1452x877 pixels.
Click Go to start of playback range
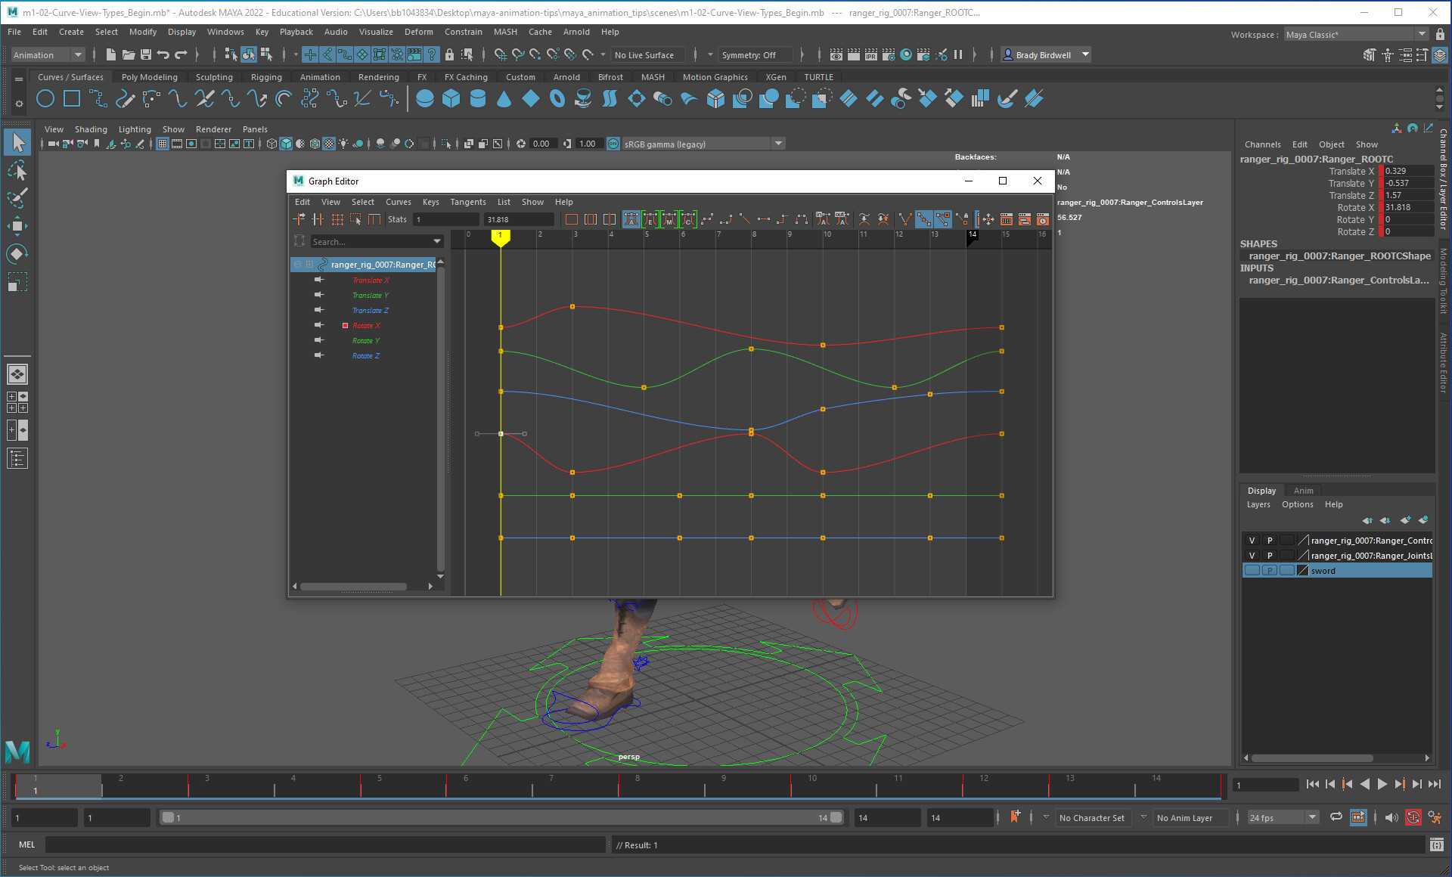(1312, 785)
